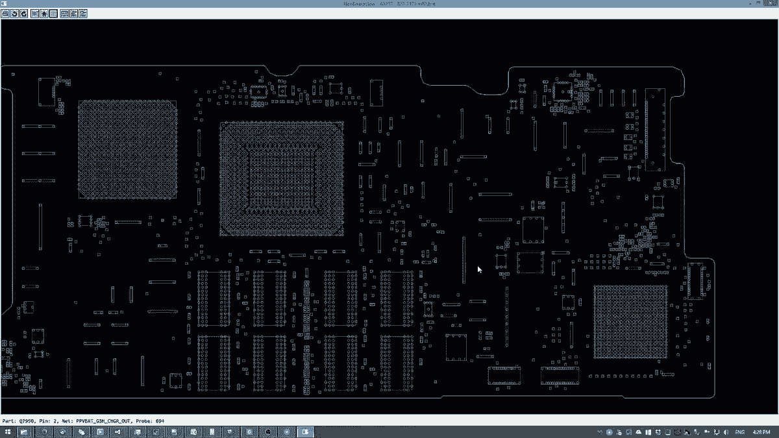Click the rotate counter-clockwise toolbar icon
This screenshot has height=438, width=779.
click(x=14, y=13)
